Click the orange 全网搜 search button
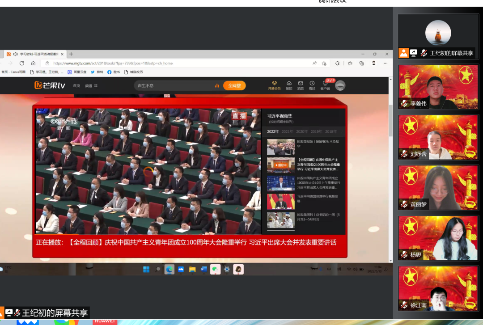 click(x=234, y=85)
